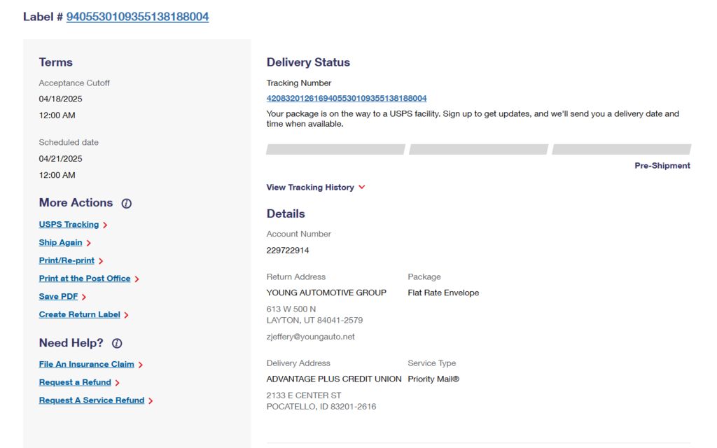This screenshot has height=448, width=717.
Task: Click the info icon beside More Actions
Action: [126, 204]
